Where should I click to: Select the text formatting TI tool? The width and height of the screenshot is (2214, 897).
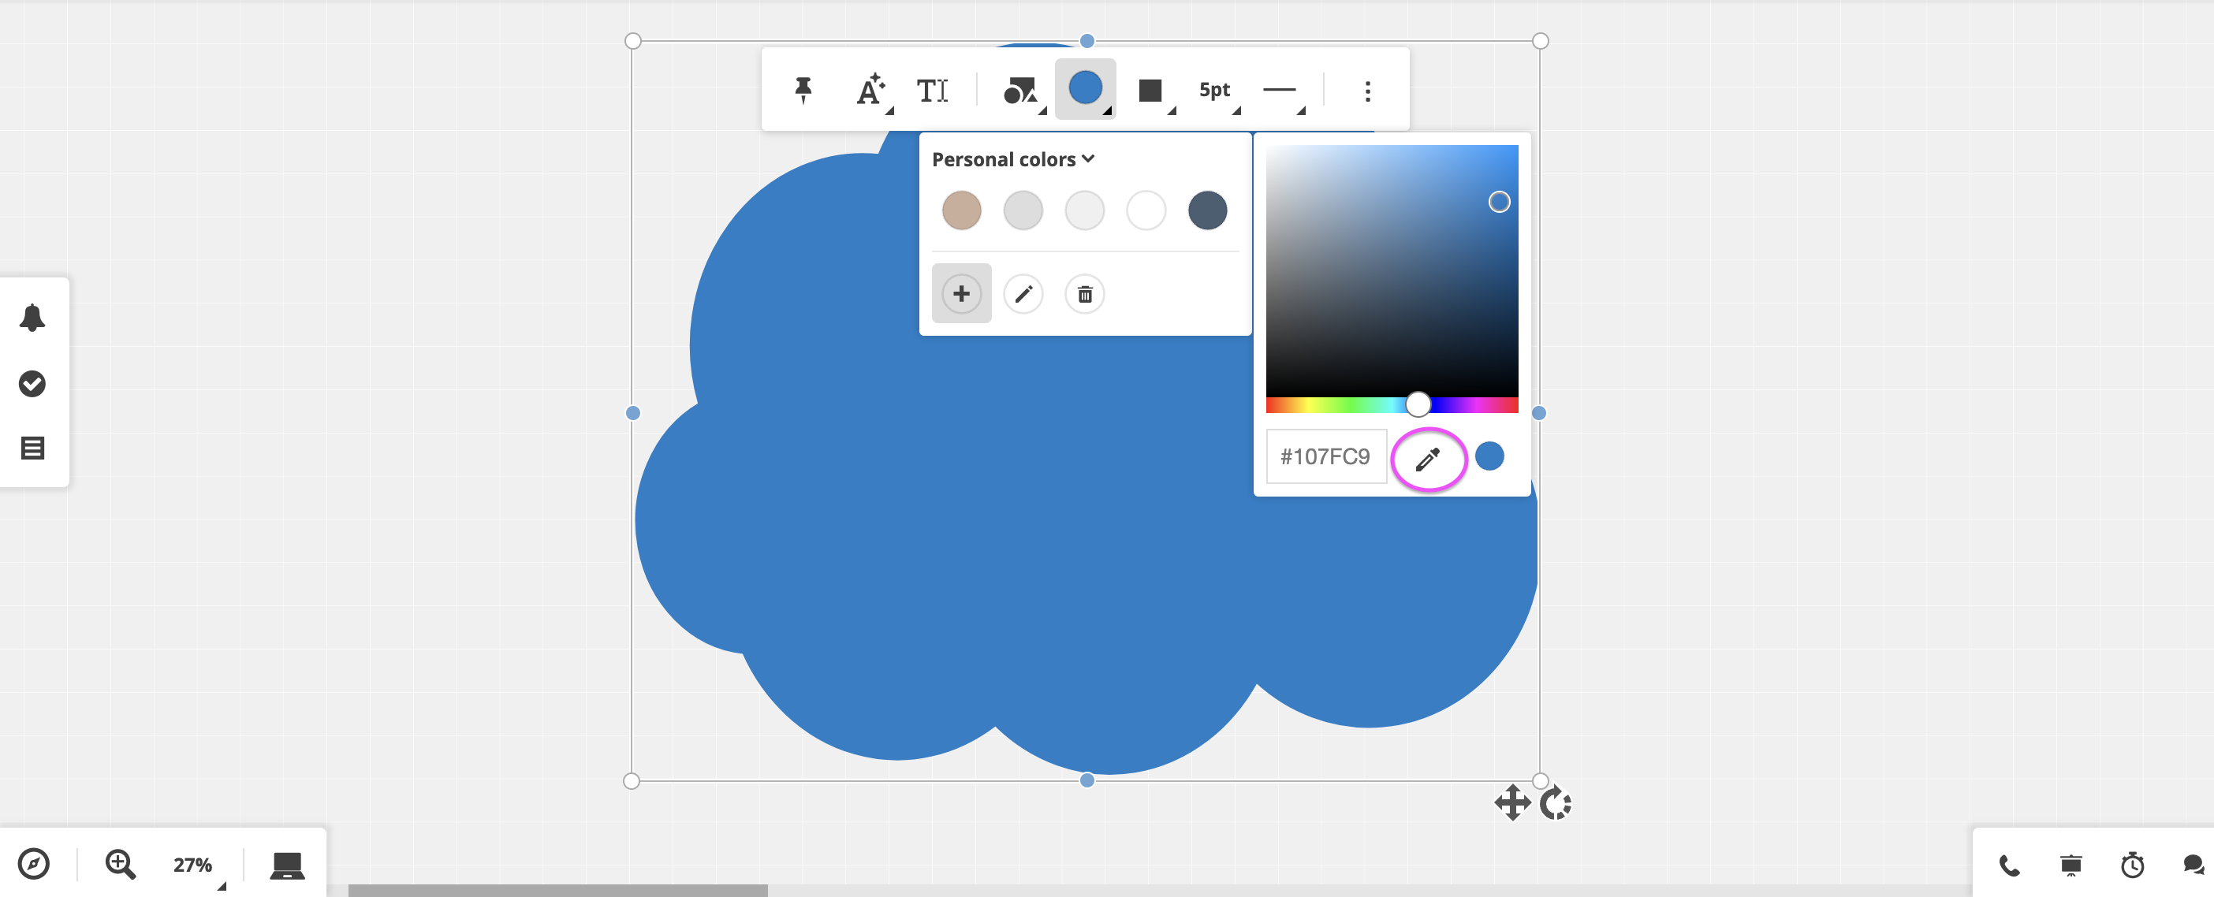click(933, 90)
